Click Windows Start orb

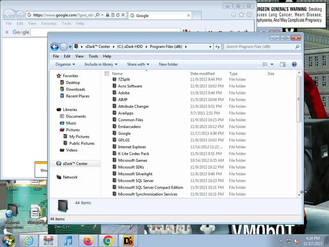(9, 241)
